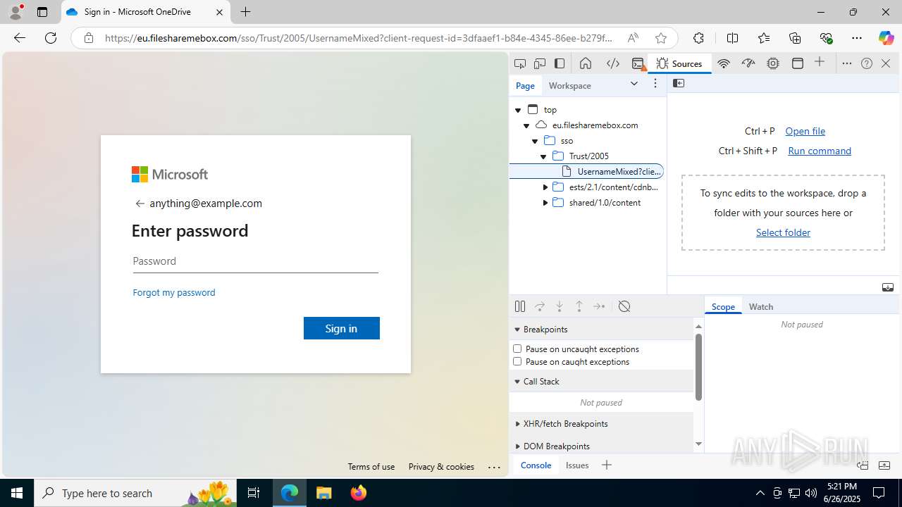
Task: Open Customize and control DevTools menu
Action: (847, 63)
